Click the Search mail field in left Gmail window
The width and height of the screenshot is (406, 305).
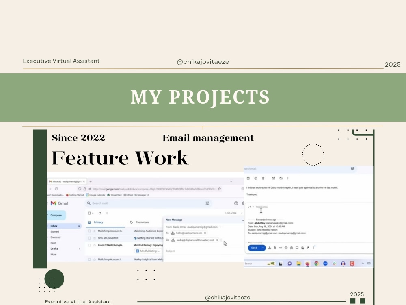pos(148,203)
